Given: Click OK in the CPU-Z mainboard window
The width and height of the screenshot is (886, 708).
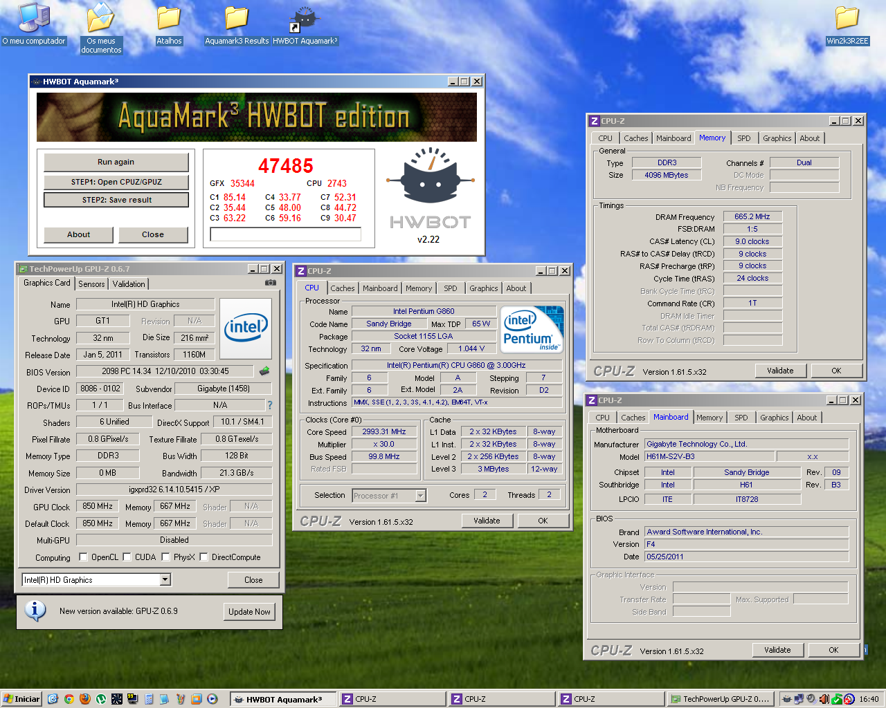Looking at the screenshot, I should pos(833,650).
